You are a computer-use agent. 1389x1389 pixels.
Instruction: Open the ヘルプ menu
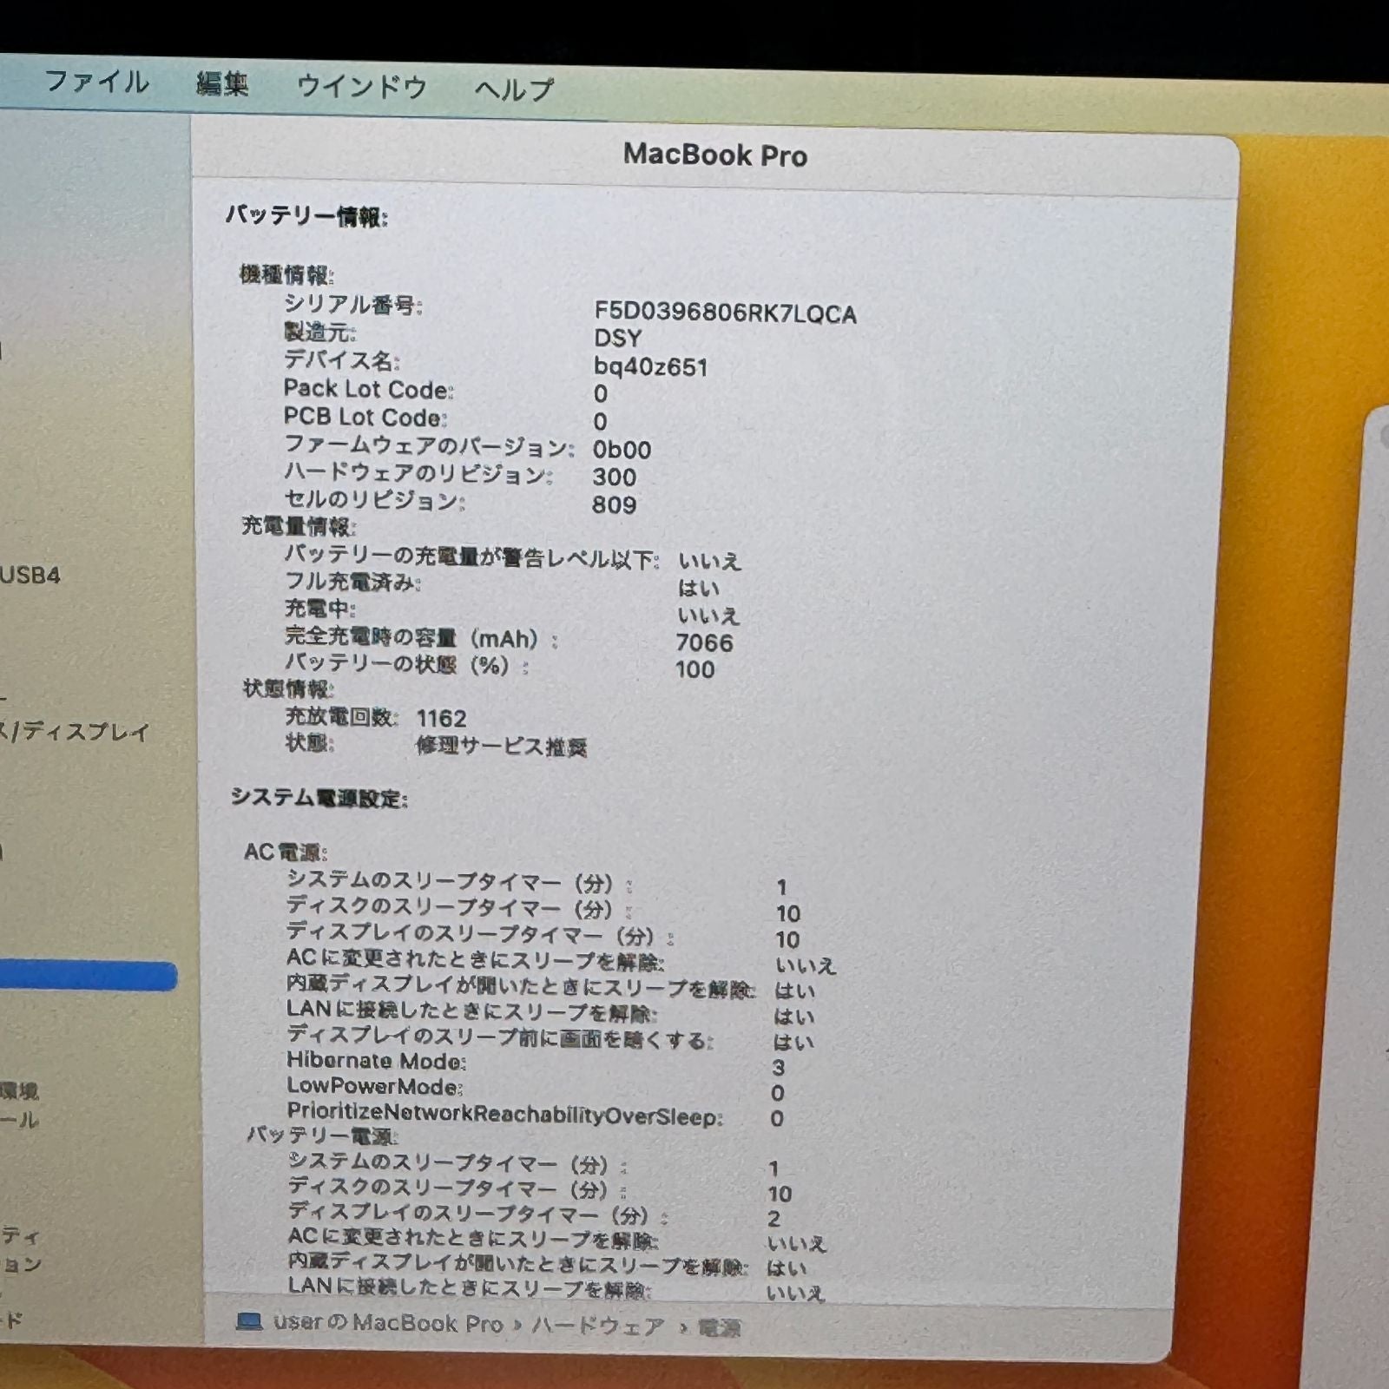pyautogui.click(x=513, y=89)
